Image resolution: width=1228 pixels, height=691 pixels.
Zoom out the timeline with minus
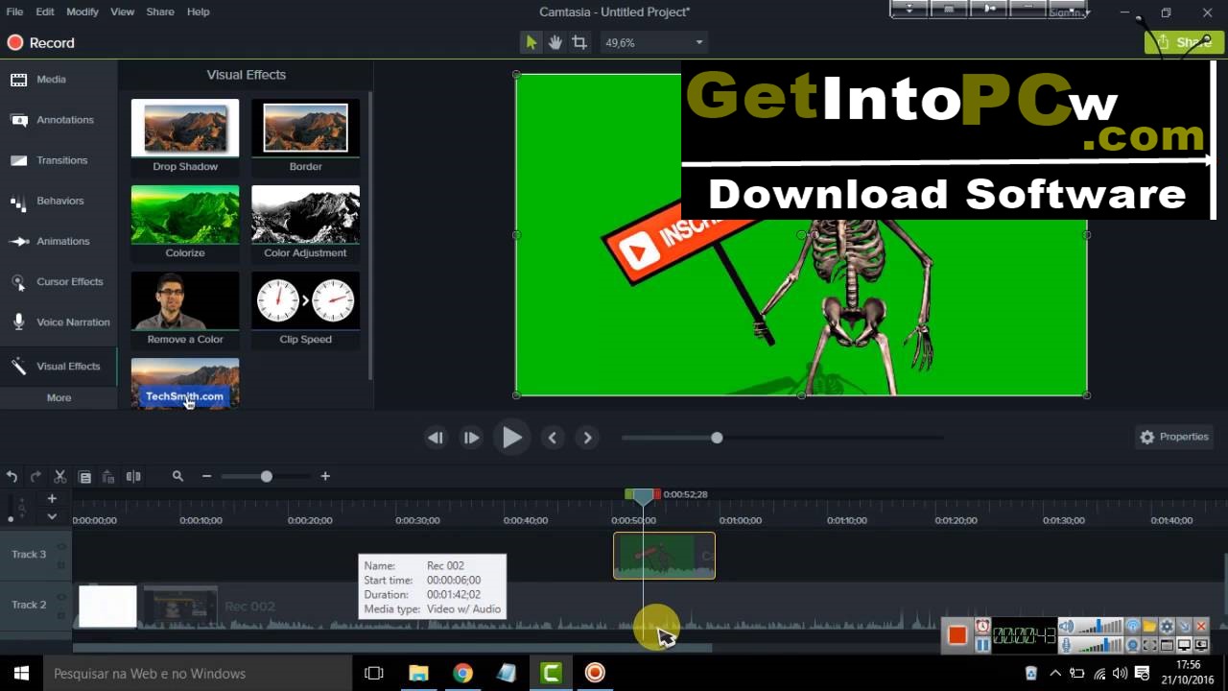pyautogui.click(x=206, y=476)
